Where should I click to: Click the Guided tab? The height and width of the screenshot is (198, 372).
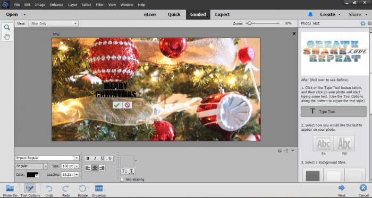[198, 14]
